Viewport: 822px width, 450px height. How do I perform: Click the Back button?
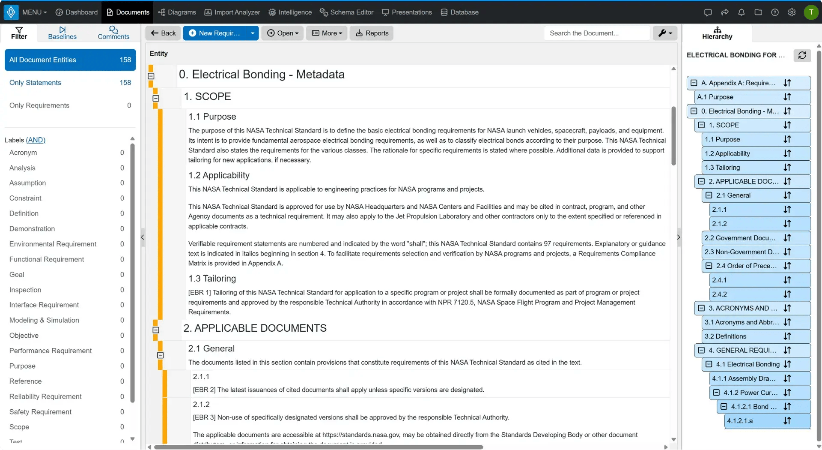pos(163,33)
